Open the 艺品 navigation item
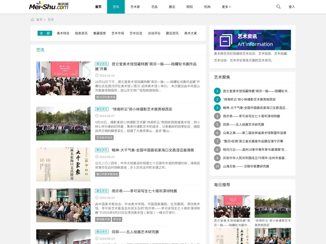 point(154,7)
